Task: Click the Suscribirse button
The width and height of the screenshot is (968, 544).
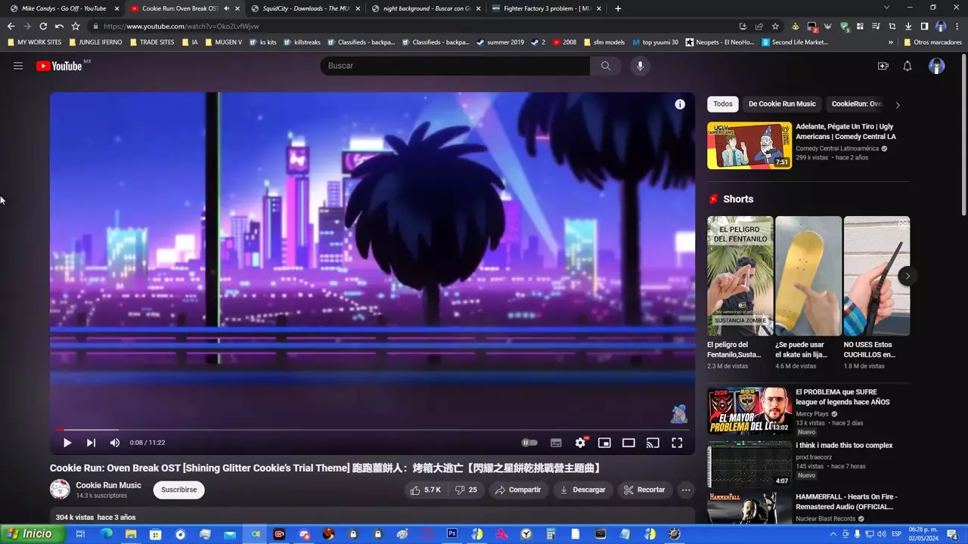Action: click(x=178, y=490)
